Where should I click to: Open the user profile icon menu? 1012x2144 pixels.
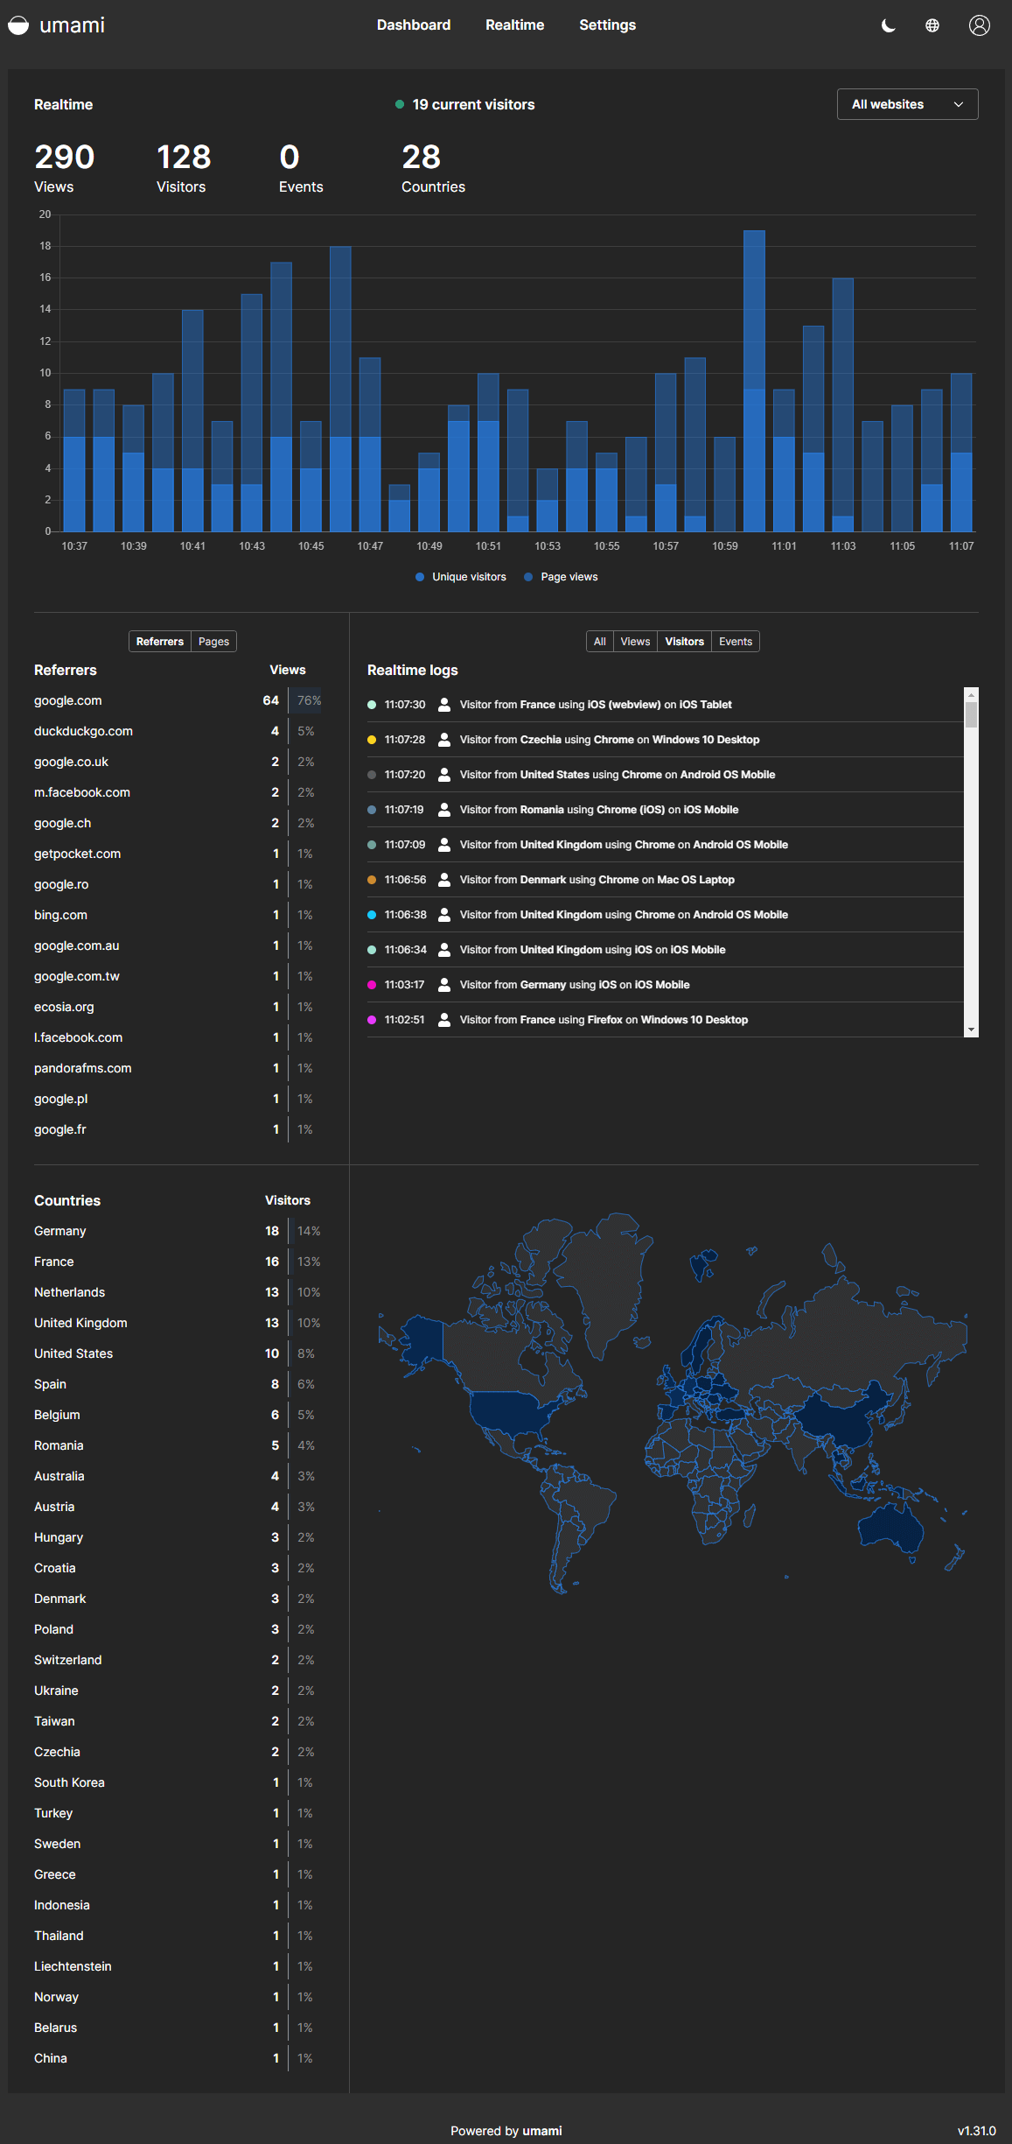(x=979, y=25)
